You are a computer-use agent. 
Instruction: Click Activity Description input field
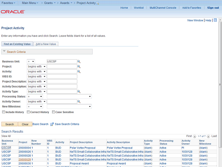click(x=62, y=87)
